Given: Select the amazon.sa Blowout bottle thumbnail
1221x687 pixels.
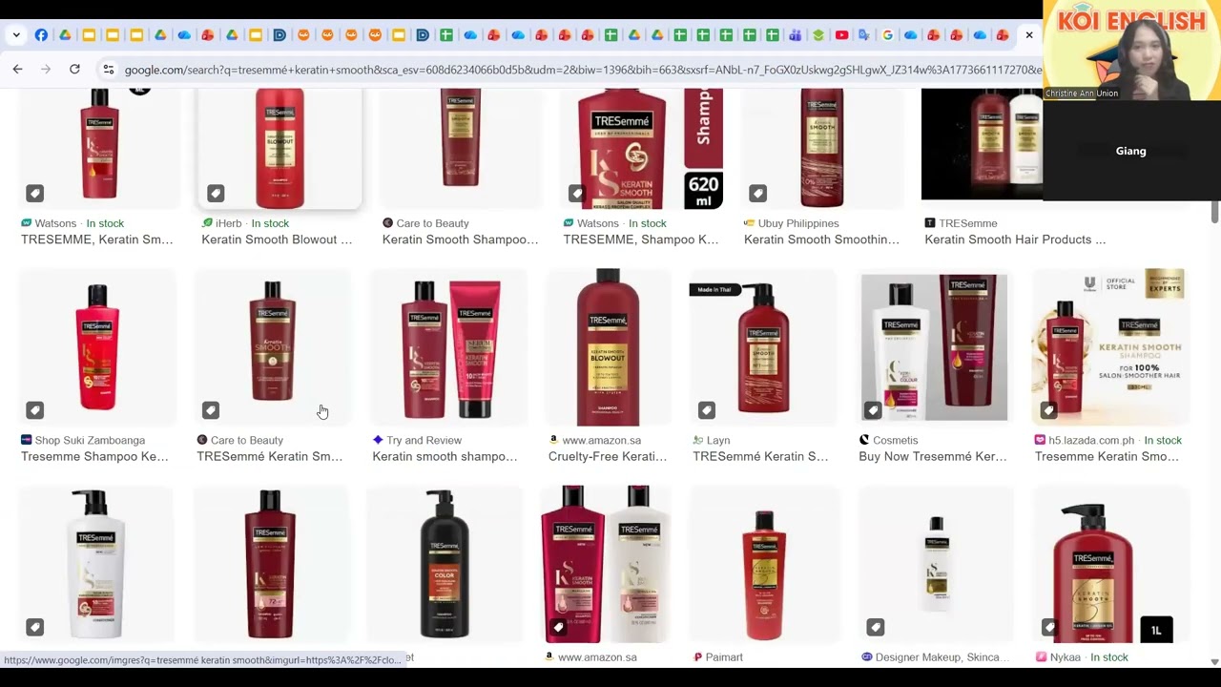Looking at the screenshot, I should point(608,347).
